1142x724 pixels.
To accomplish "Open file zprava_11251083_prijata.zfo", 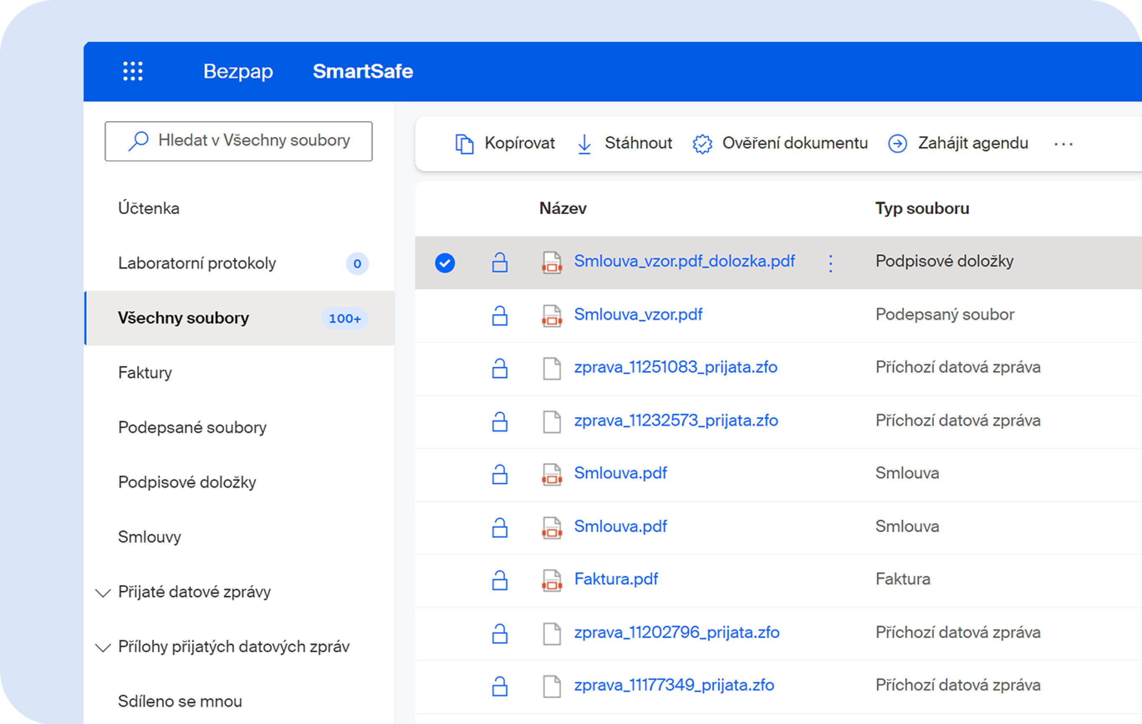I will (x=676, y=367).
